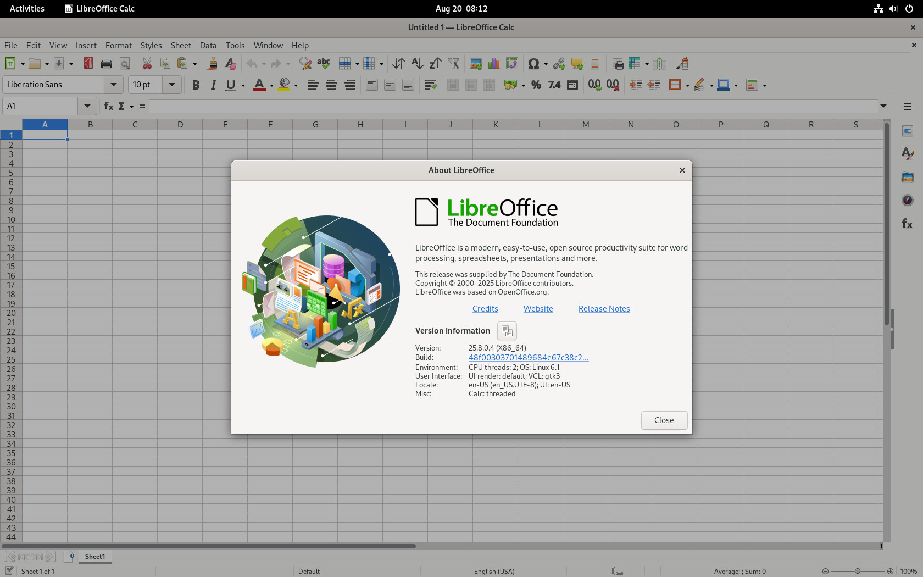Select the Sheet1 tab
Screen dimensions: 923x577
95,557
